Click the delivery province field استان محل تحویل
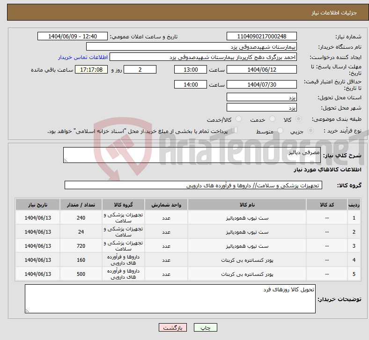369x340 pixels. tap(261, 97)
